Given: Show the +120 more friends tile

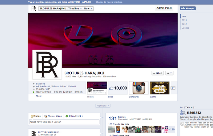Looking at the screenshot, I should 171,129.
